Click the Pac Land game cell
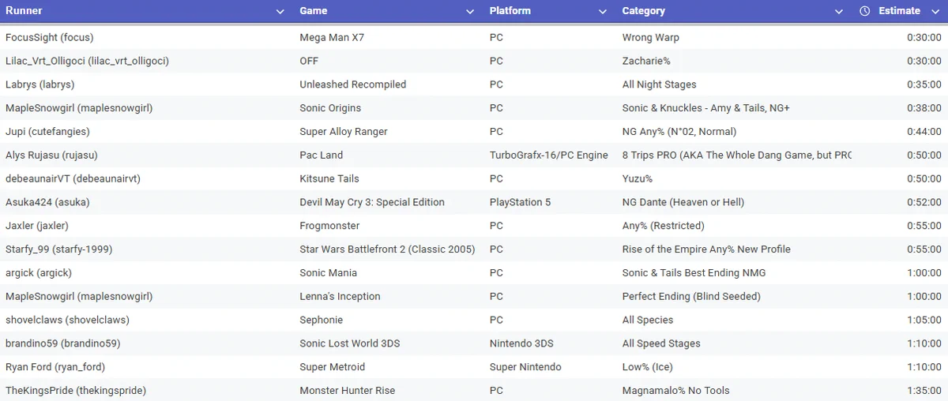Image resolution: width=948 pixels, height=401 pixels. pos(322,156)
